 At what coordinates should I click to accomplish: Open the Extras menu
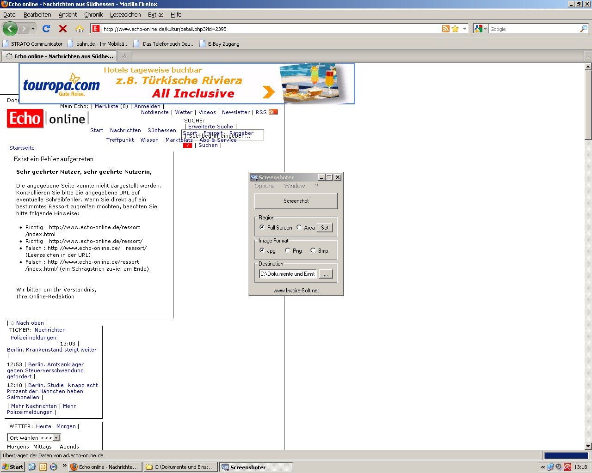156,14
